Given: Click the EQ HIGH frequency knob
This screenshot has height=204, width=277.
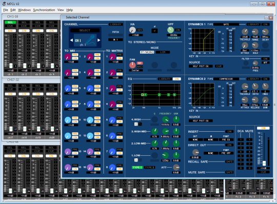Looking at the screenshot, I should point(166,119).
